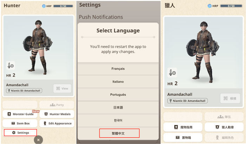Open Monster Guide with the New badge
The height and width of the screenshot is (144, 246).
coord(20,114)
